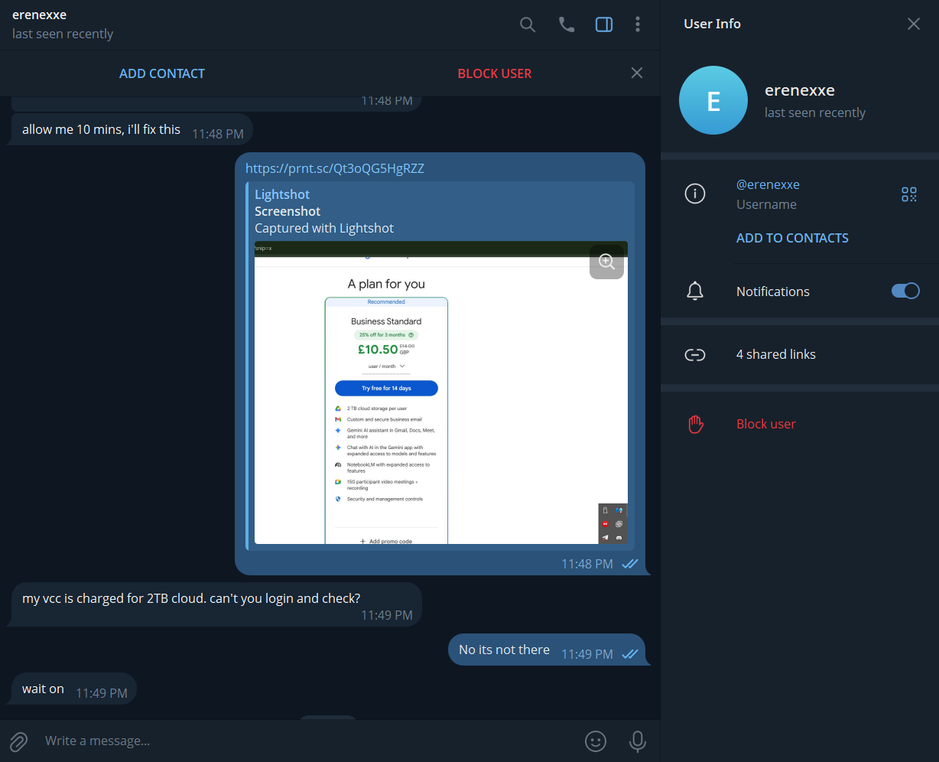
Task: Copy the @erenexxe username
Action: pos(768,184)
